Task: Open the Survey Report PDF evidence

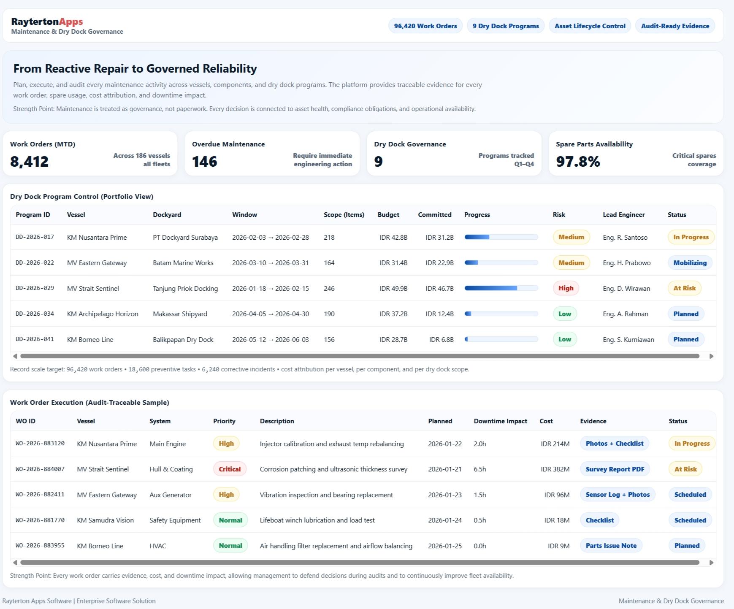Action: [615, 469]
